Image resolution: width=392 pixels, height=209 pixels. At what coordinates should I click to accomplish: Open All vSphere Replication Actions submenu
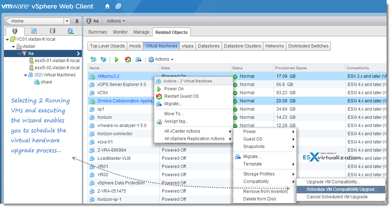pyautogui.click(x=194, y=139)
